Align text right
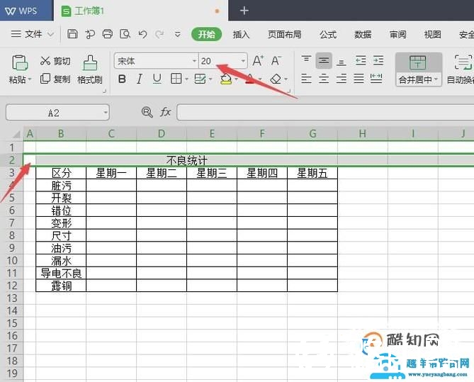 click(x=342, y=79)
